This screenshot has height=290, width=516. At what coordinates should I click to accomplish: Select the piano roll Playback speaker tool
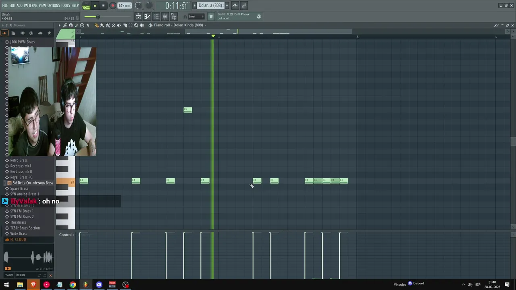point(141,25)
